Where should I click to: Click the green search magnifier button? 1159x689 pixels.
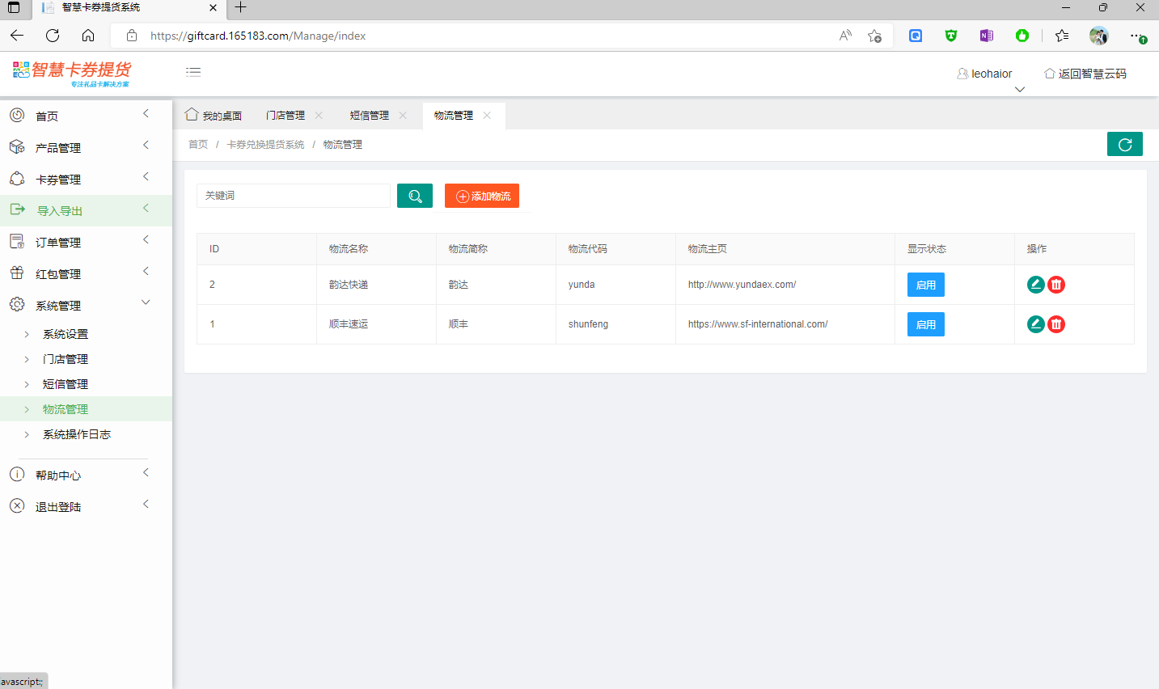(415, 196)
